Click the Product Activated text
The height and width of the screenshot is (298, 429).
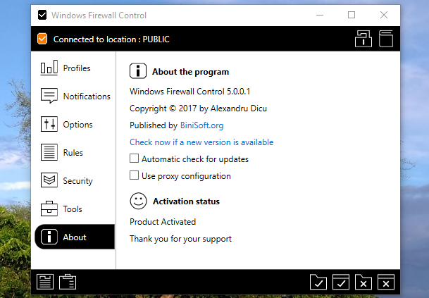click(163, 222)
